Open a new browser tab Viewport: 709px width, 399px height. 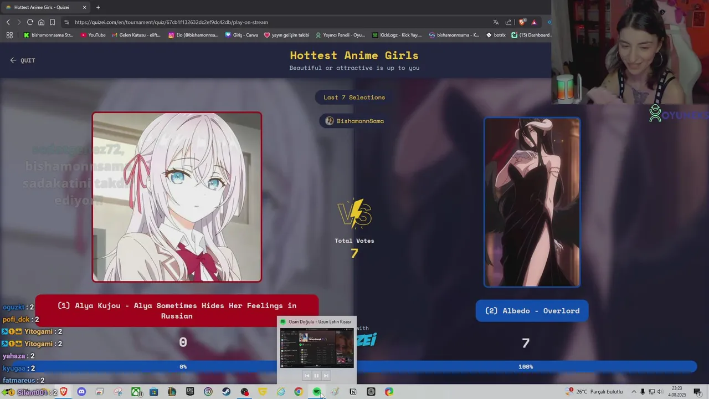[x=98, y=7]
